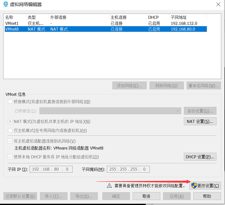225x205 pixels.
Task: Open NAT 设置(S)... dialog
Action: coord(200,121)
